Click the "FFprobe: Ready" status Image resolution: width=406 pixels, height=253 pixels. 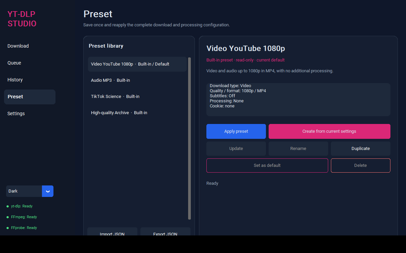[24, 228]
